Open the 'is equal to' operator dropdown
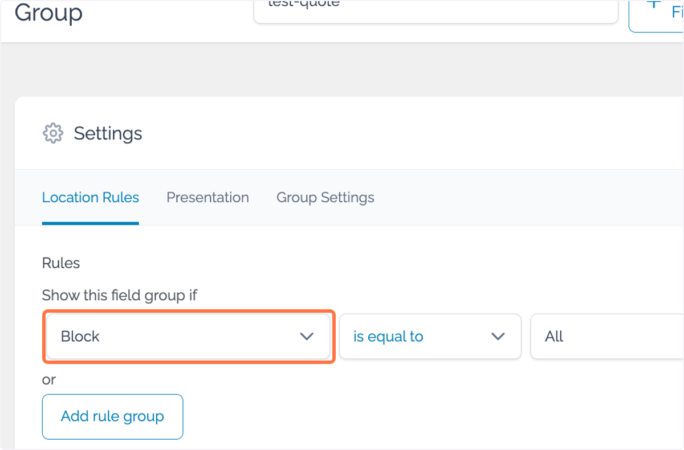The width and height of the screenshot is (684, 450). pos(430,337)
